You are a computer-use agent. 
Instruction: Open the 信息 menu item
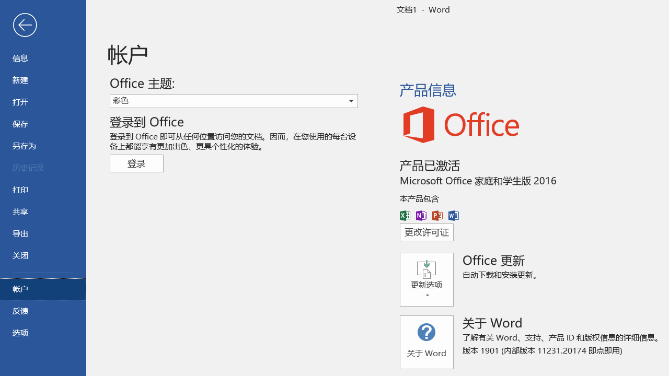coord(43,58)
